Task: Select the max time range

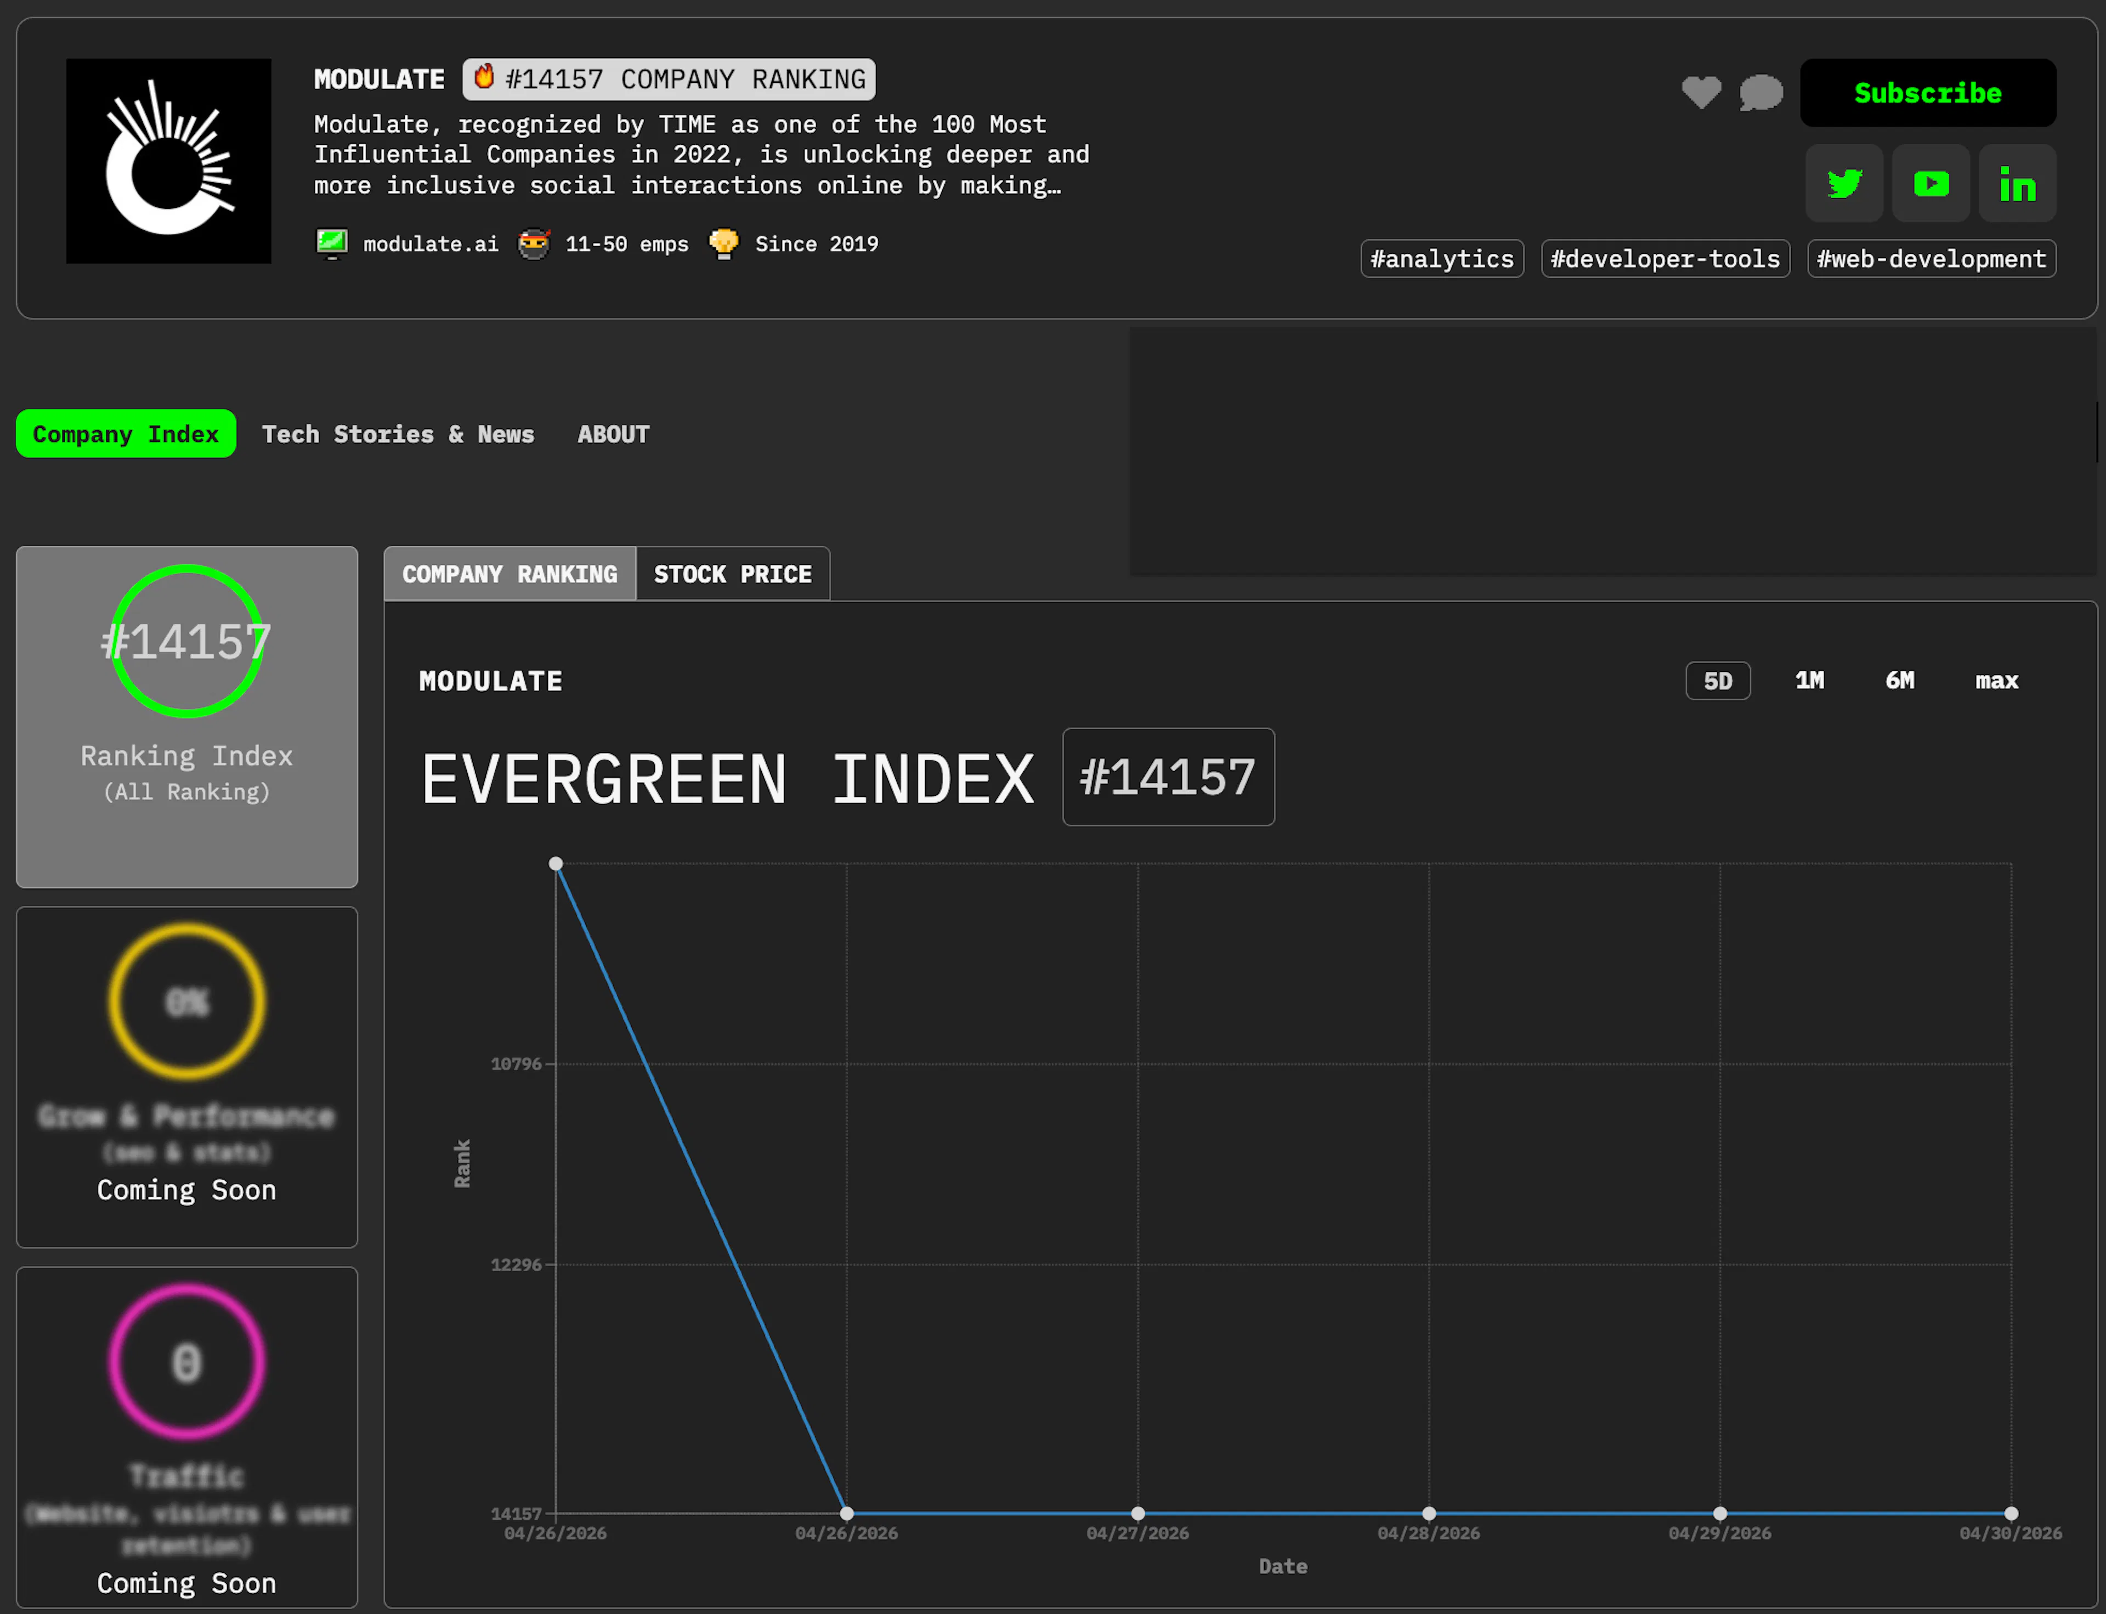Action: [x=1996, y=680]
